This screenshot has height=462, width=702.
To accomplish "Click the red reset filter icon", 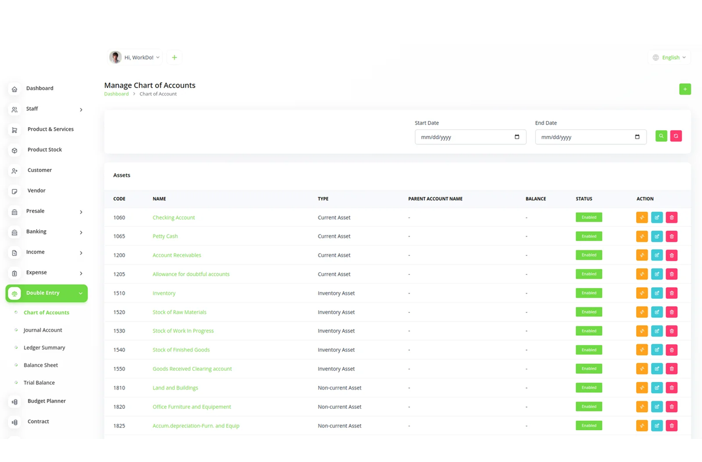I will (x=676, y=136).
